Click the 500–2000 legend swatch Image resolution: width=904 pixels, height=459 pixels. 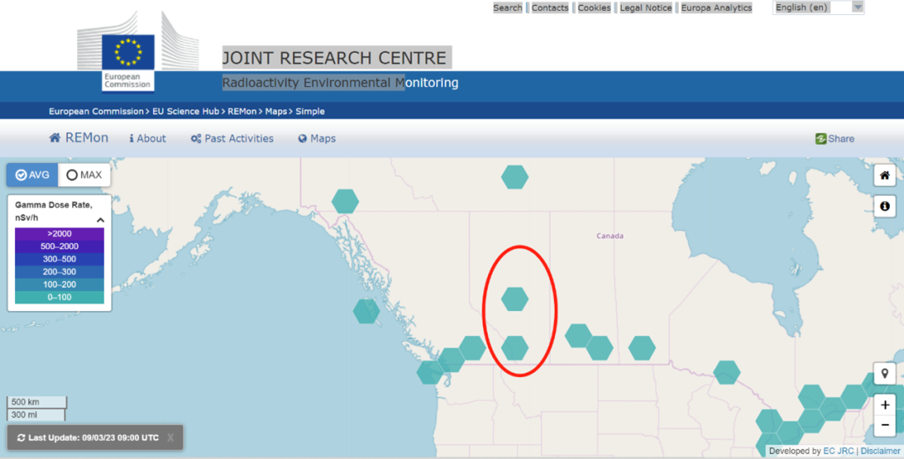coord(59,247)
